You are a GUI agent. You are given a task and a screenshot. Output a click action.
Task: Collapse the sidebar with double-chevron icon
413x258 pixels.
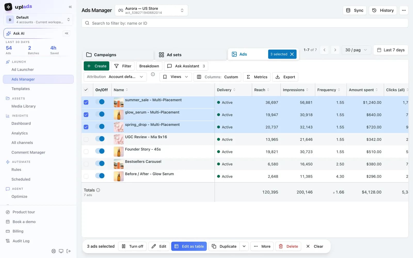70,7
